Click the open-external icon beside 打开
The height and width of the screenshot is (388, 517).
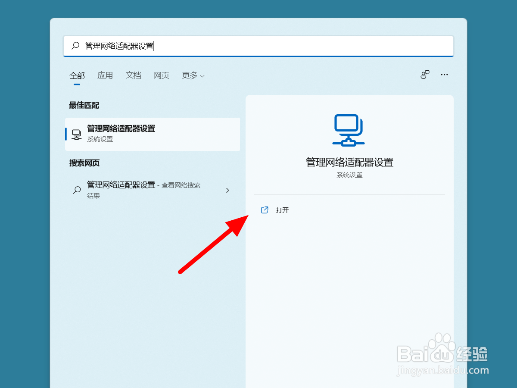(265, 210)
